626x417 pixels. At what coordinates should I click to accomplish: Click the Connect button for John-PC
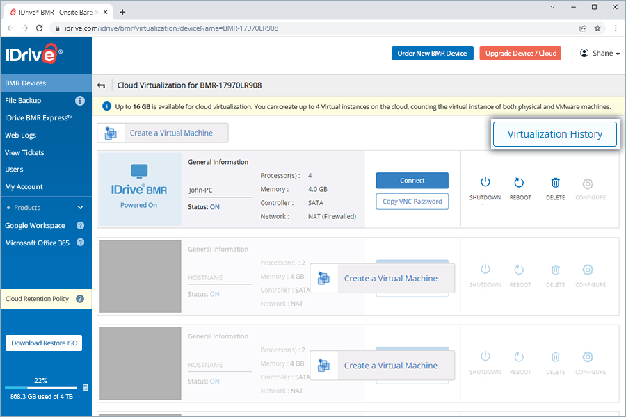(412, 181)
